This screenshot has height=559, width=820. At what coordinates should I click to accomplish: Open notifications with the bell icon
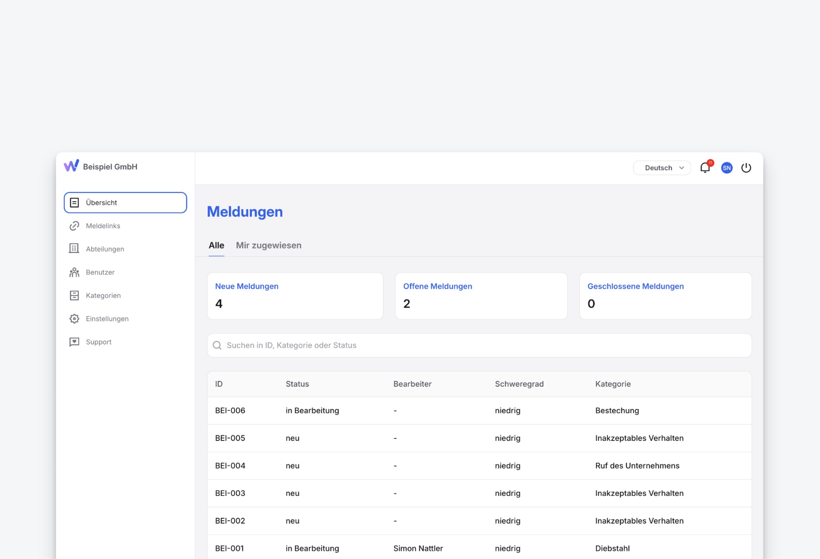tap(705, 168)
